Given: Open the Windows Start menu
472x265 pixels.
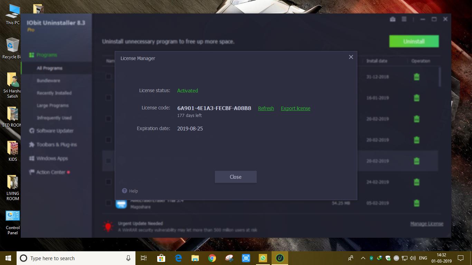Looking at the screenshot, I should tap(8, 258).
